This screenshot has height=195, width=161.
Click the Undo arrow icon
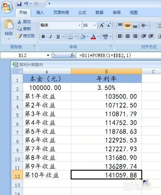[x=26, y=4]
